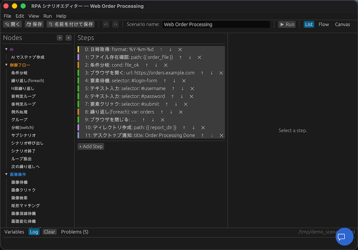The width and height of the screenshot is (358, 250).
Task: Move step 0 日時取得 down
Action: 170,50
